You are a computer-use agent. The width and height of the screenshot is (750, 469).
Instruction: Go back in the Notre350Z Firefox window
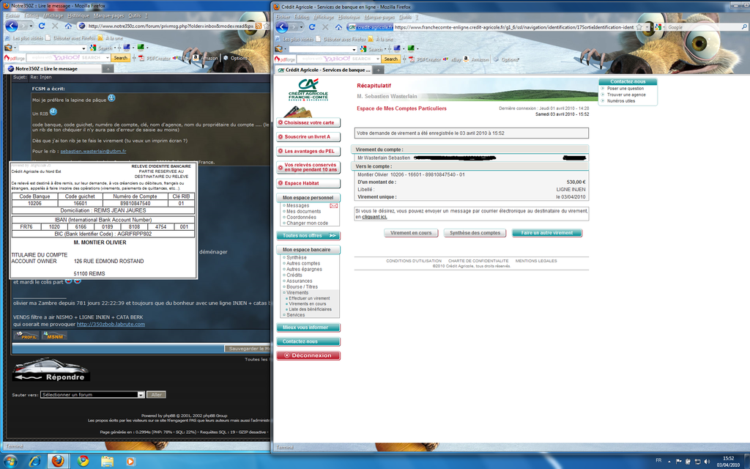click(11, 26)
